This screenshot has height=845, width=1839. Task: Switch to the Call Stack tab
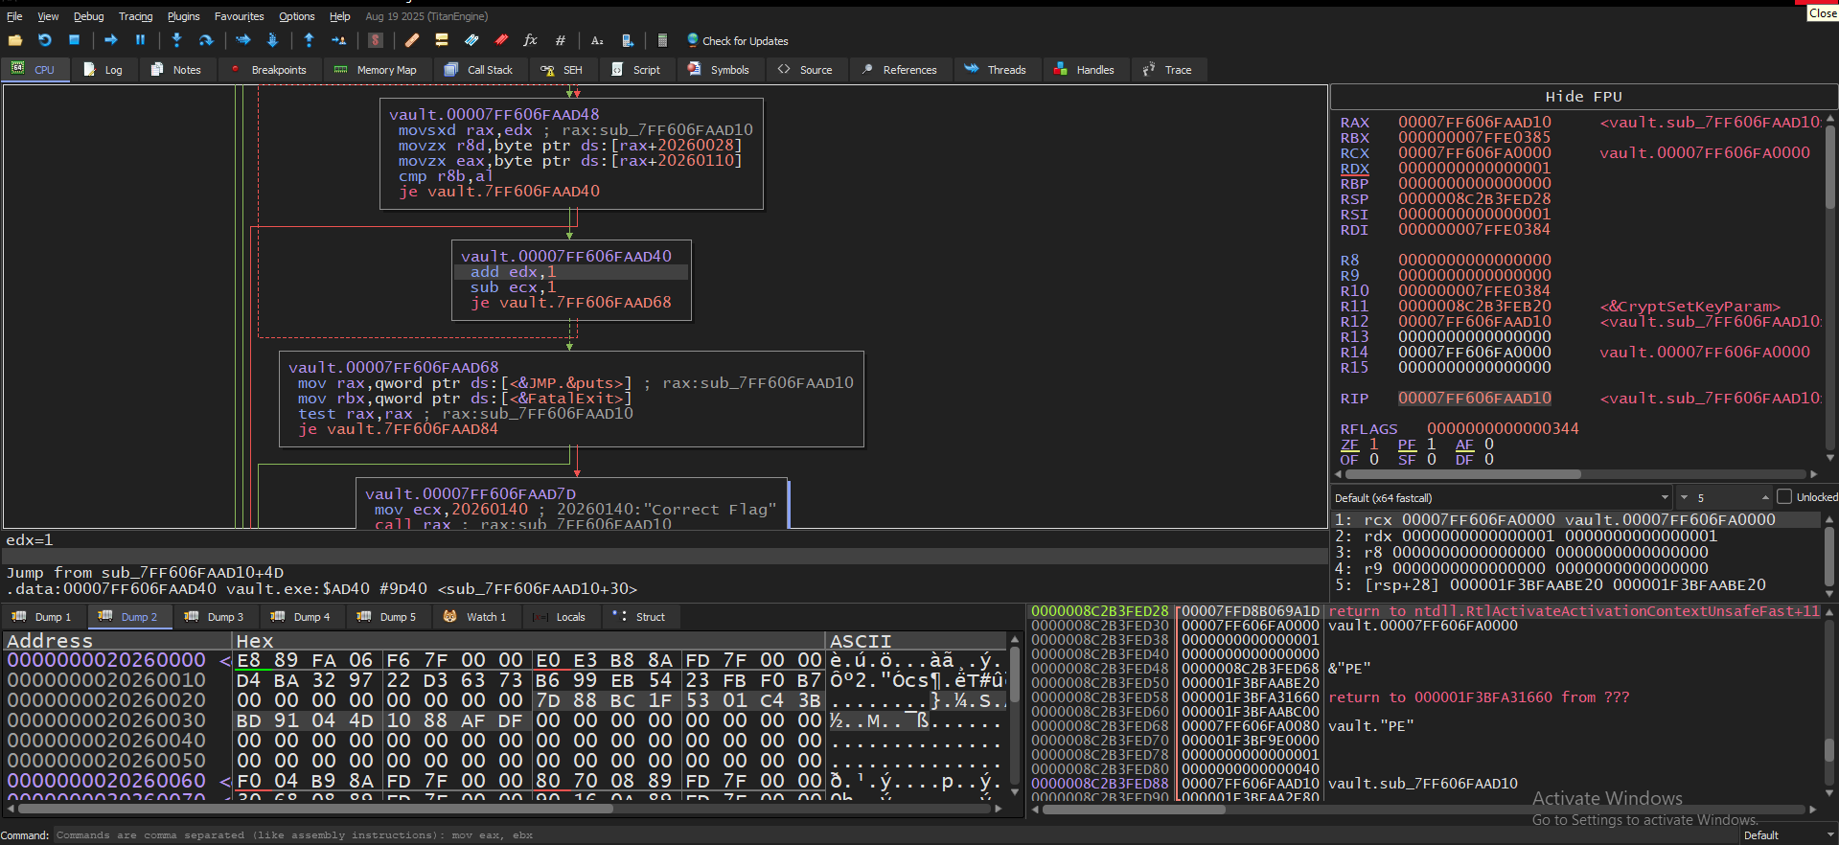click(479, 70)
